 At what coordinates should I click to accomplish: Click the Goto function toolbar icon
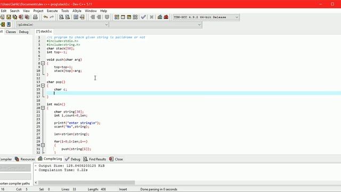coord(76,17)
